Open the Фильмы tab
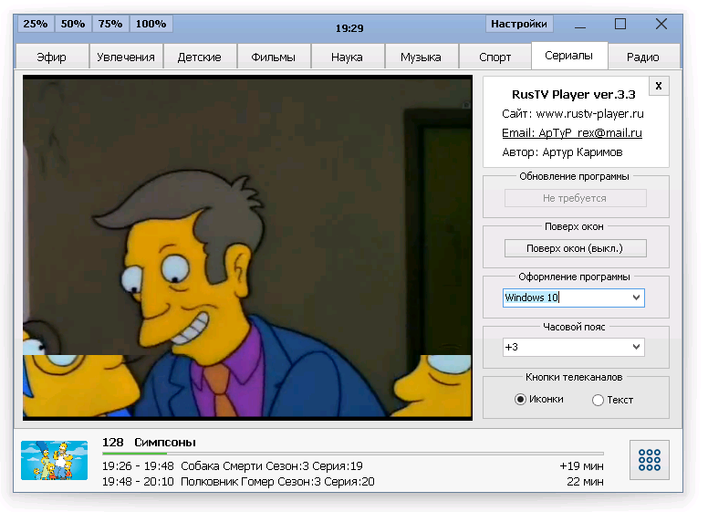 (x=273, y=57)
